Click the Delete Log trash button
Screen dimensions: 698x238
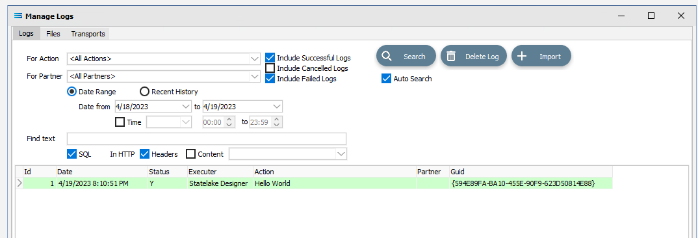pos(474,56)
